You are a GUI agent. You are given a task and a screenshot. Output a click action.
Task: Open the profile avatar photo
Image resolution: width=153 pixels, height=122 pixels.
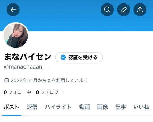pos(16,35)
